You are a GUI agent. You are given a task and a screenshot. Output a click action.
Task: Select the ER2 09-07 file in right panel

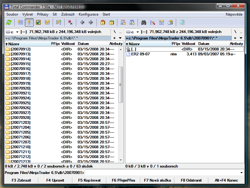click(x=140, y=54)
